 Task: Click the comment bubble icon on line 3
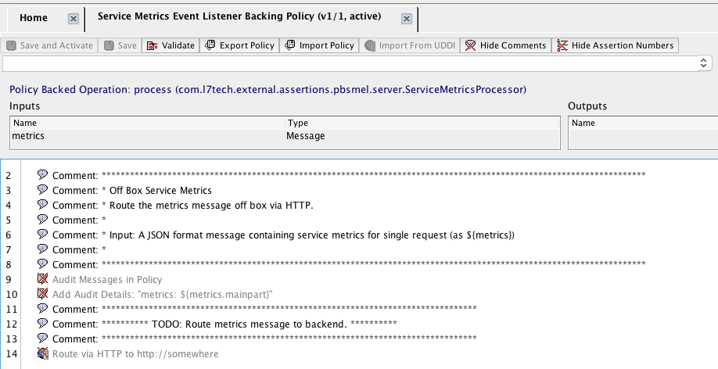click(x=42, y=190)
